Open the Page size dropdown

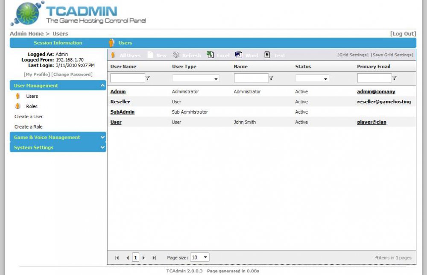pyautogui.click(x=205, y=257)
